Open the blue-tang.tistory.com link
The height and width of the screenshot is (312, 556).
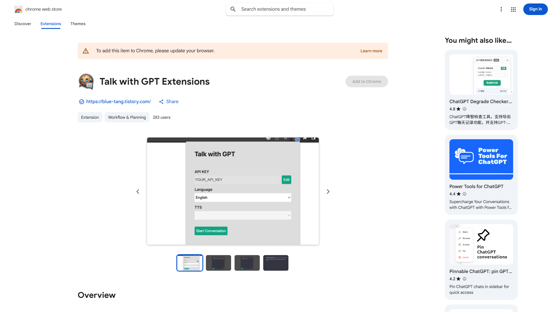[118, 102]
